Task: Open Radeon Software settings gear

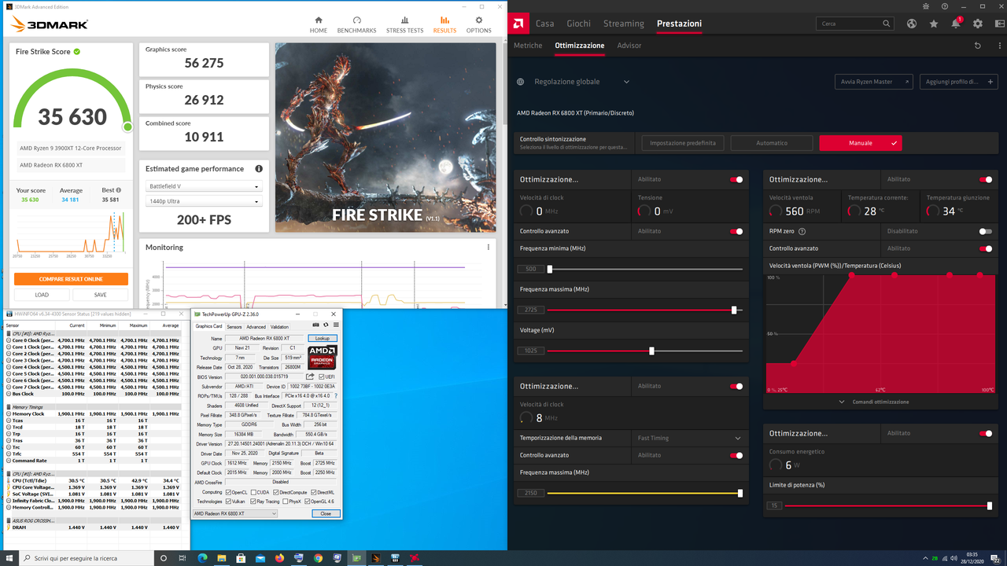Action: point(976,24)
